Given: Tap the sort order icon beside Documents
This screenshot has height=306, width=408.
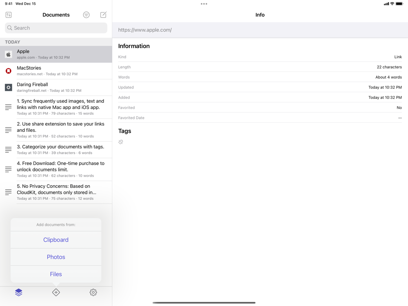Looking at the screenshot, I should point(8,15).
